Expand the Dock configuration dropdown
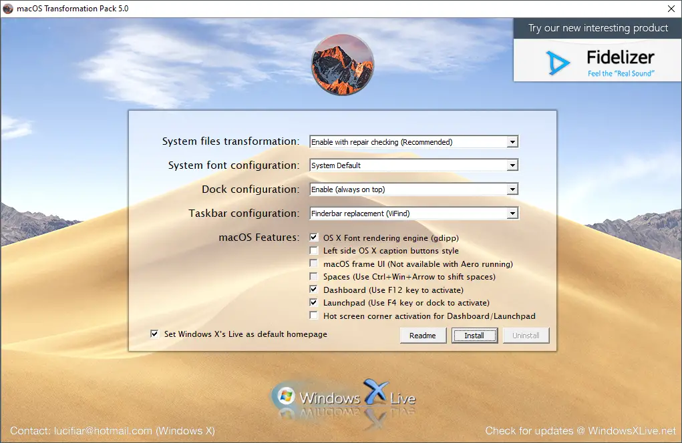682x443 pixels. click(x=413, y=189)
